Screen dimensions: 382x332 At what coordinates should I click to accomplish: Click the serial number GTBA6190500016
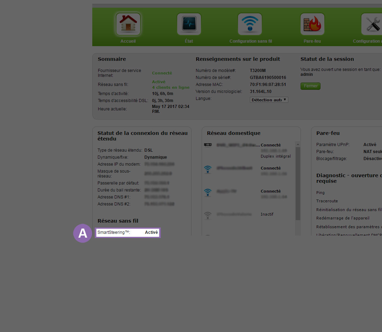(x=268, y=78)
